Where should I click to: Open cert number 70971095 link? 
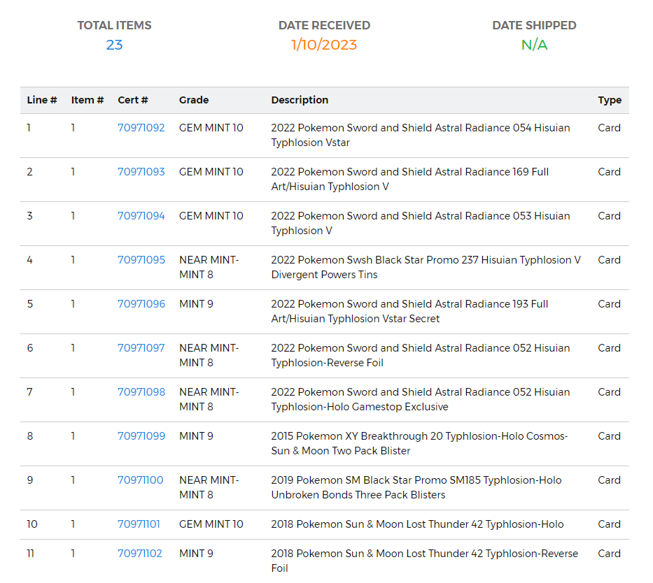tap(141, 260)
